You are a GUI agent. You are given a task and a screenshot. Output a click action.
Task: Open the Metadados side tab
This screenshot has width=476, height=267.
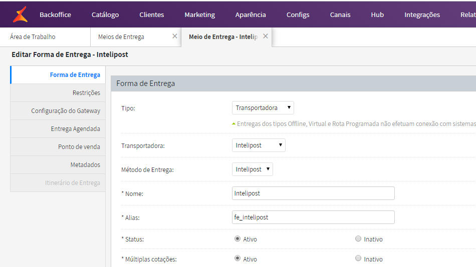[58, 164]
